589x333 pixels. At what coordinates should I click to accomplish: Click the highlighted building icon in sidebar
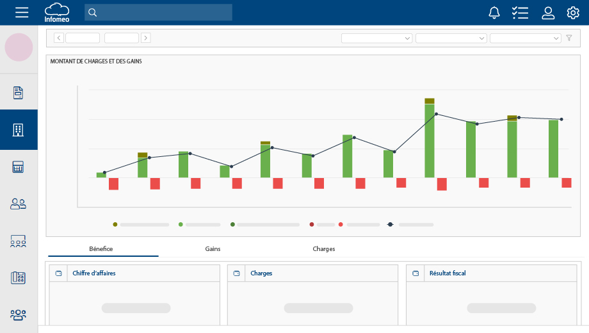pyautogui.click(x=19, y=130)
